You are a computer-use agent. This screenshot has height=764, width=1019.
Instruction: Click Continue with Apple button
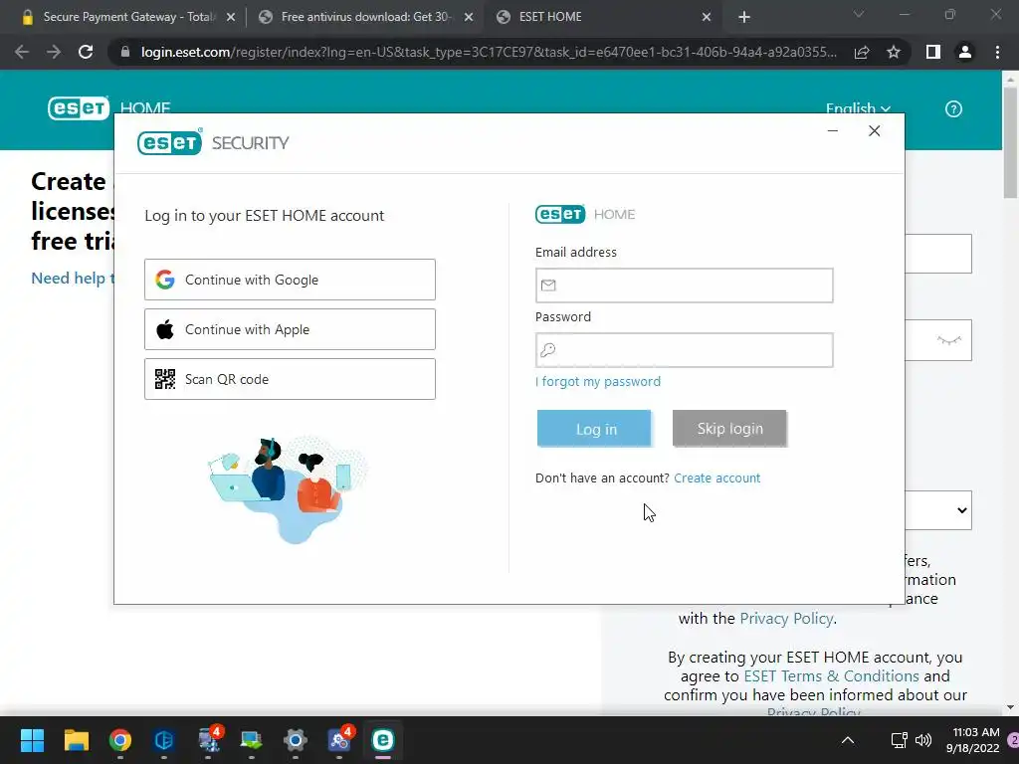[x=290, y=329]
